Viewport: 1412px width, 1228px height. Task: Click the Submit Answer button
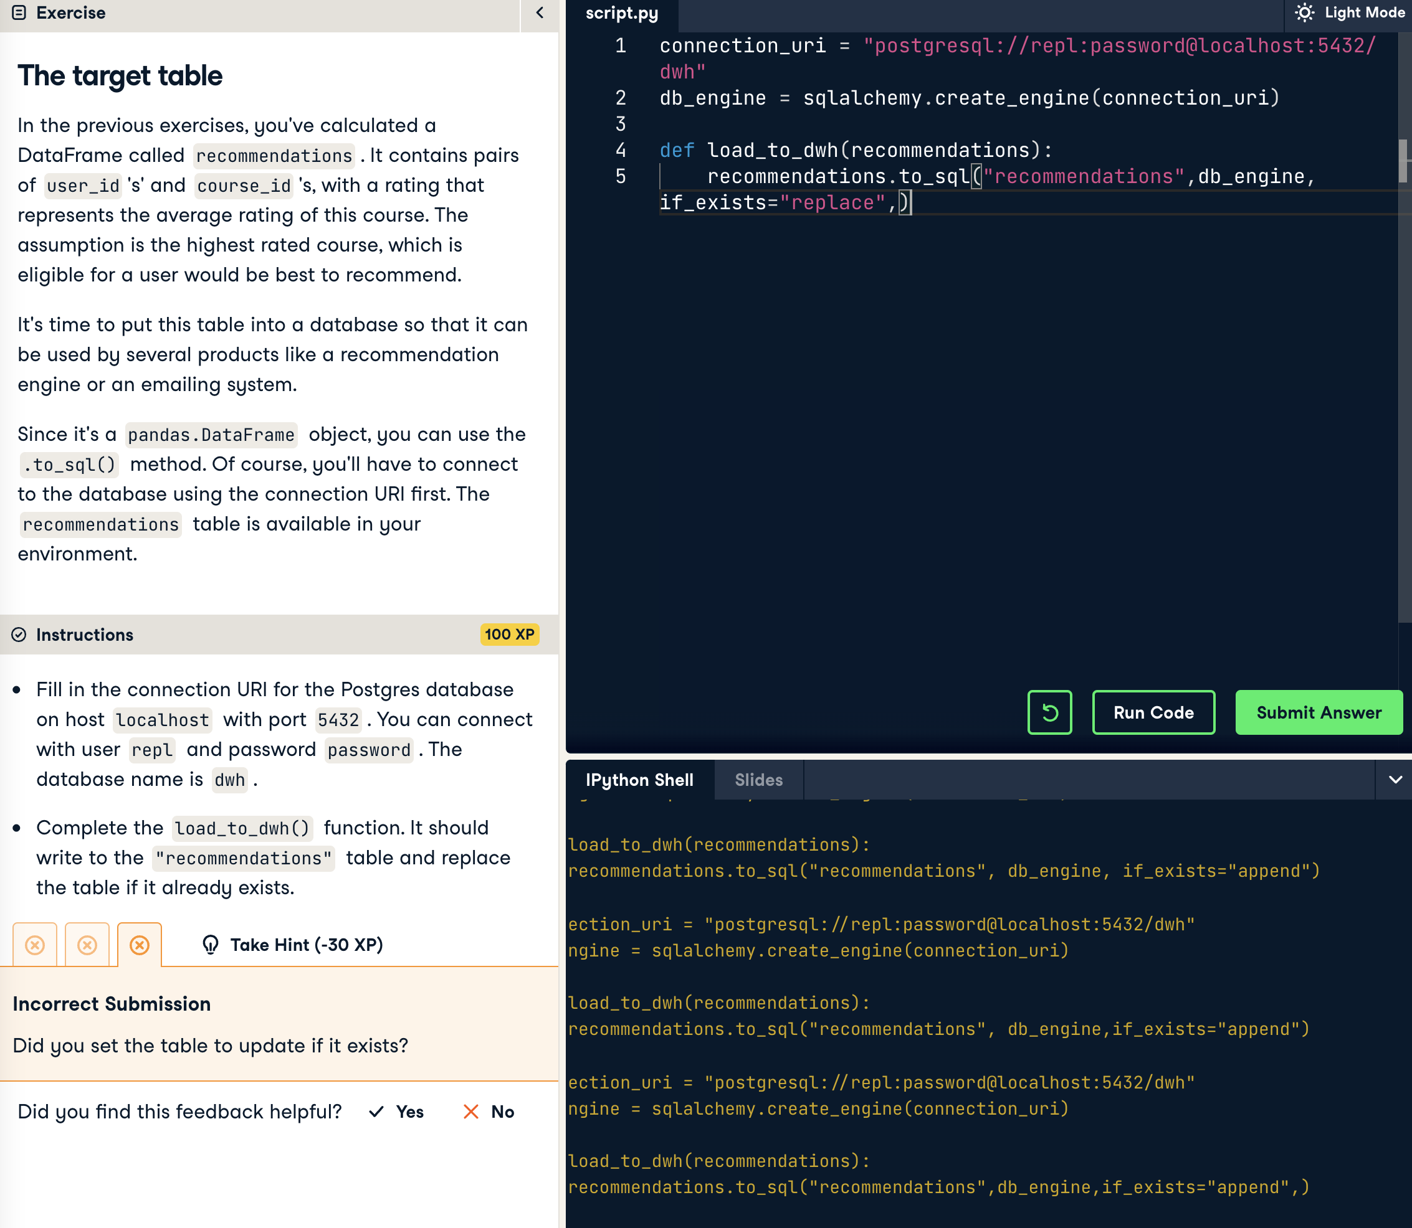coord(1318,712)
